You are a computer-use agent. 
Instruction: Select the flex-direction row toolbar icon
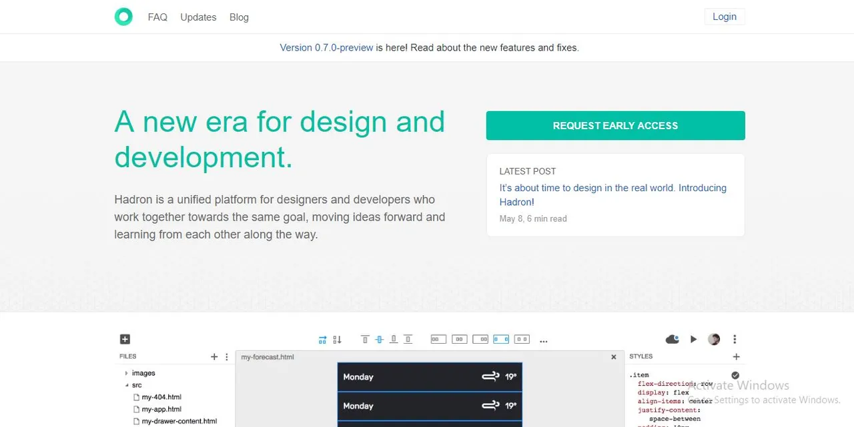[322, 339]
